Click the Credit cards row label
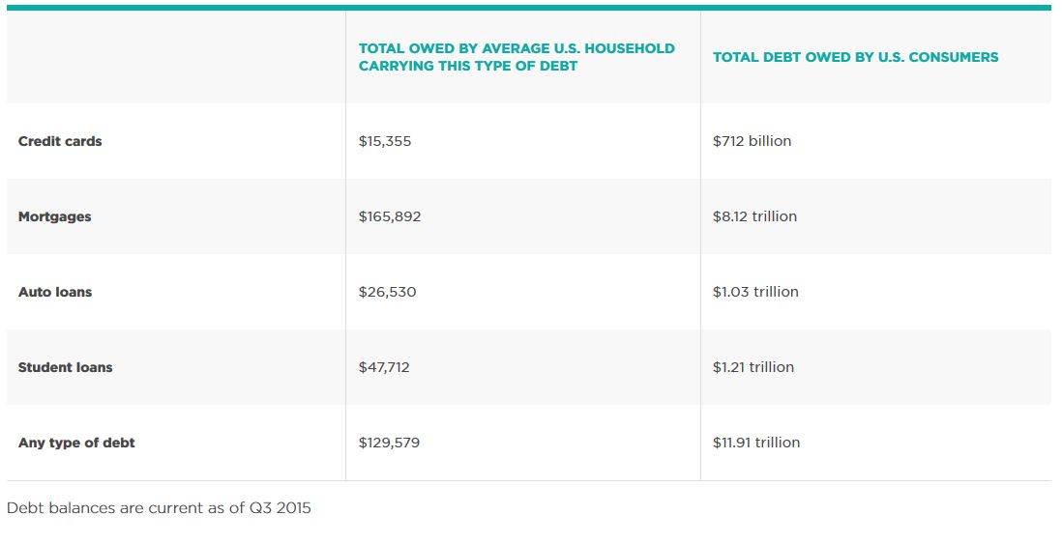The height and width of the screenshot is (544, 1062). pyautogui.click(x=60, y=141)
